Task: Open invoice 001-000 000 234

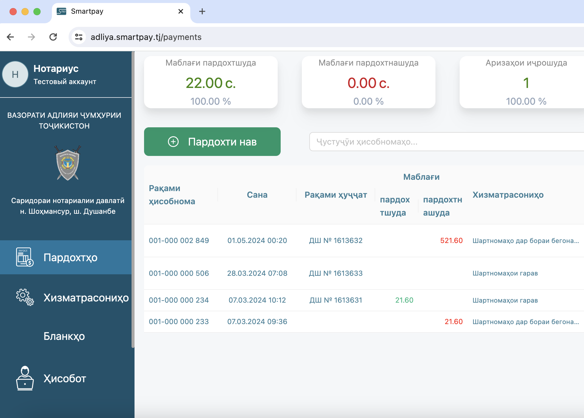Action: click(x=179, y=300)
